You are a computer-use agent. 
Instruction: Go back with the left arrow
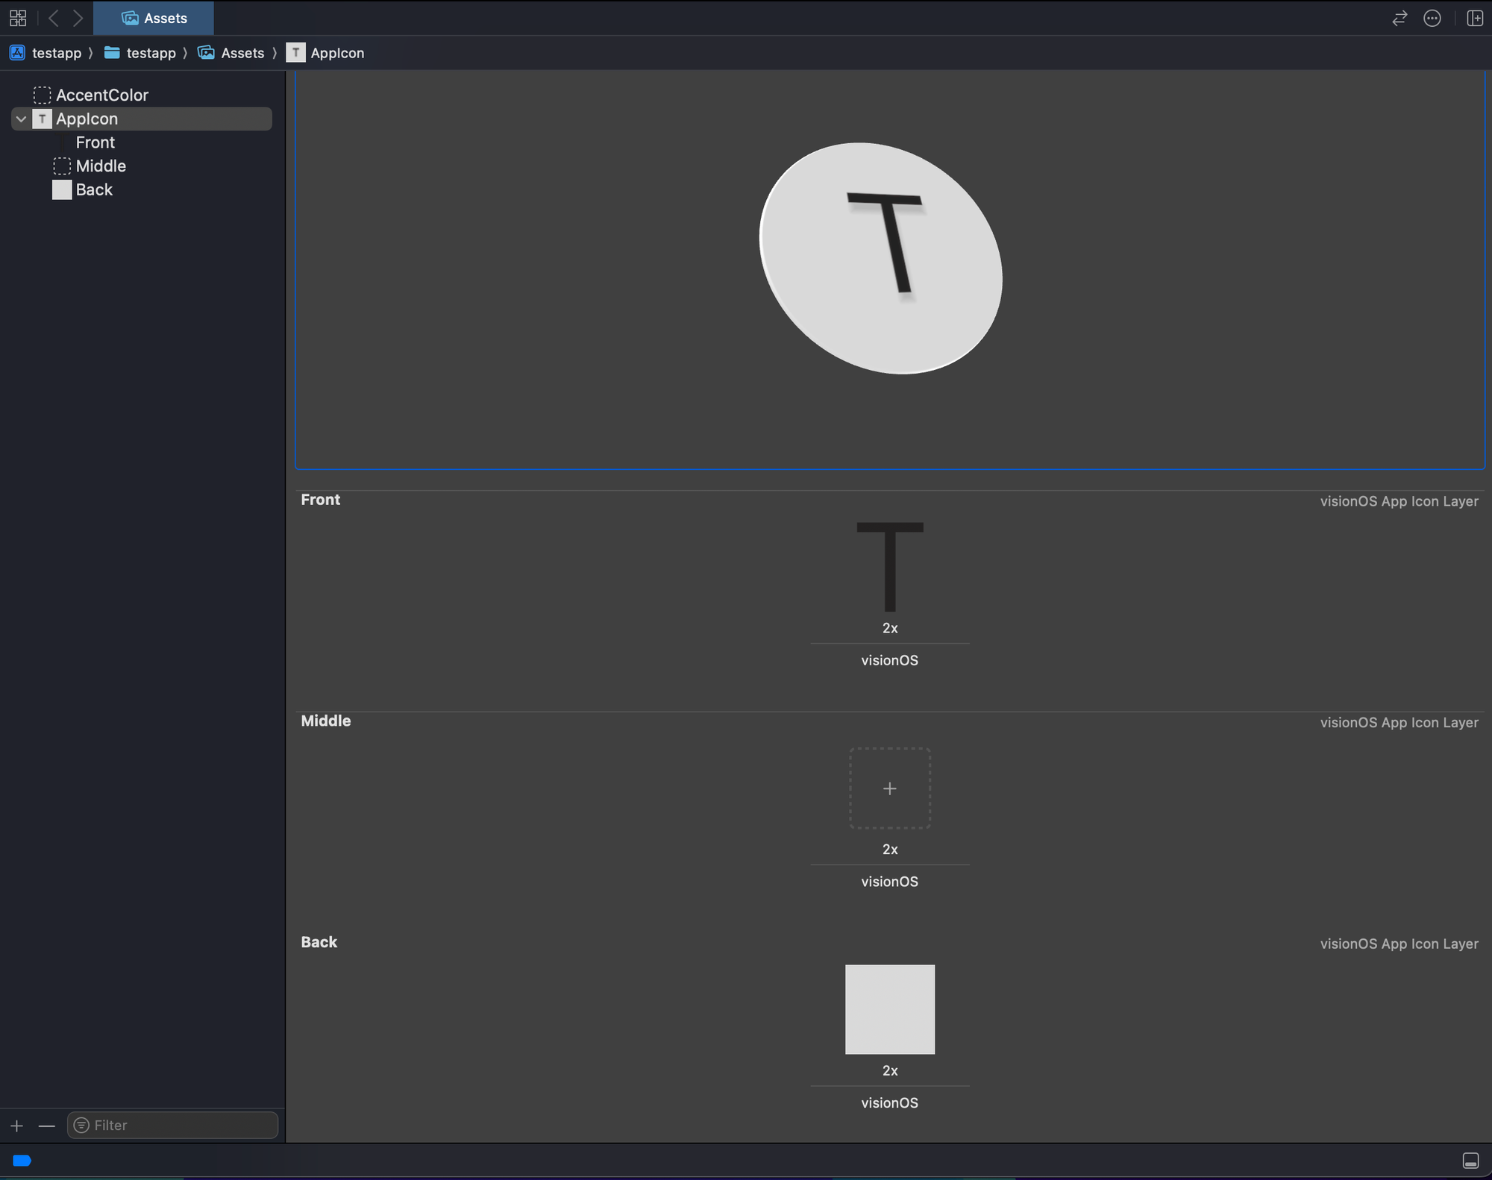[54, 18]
